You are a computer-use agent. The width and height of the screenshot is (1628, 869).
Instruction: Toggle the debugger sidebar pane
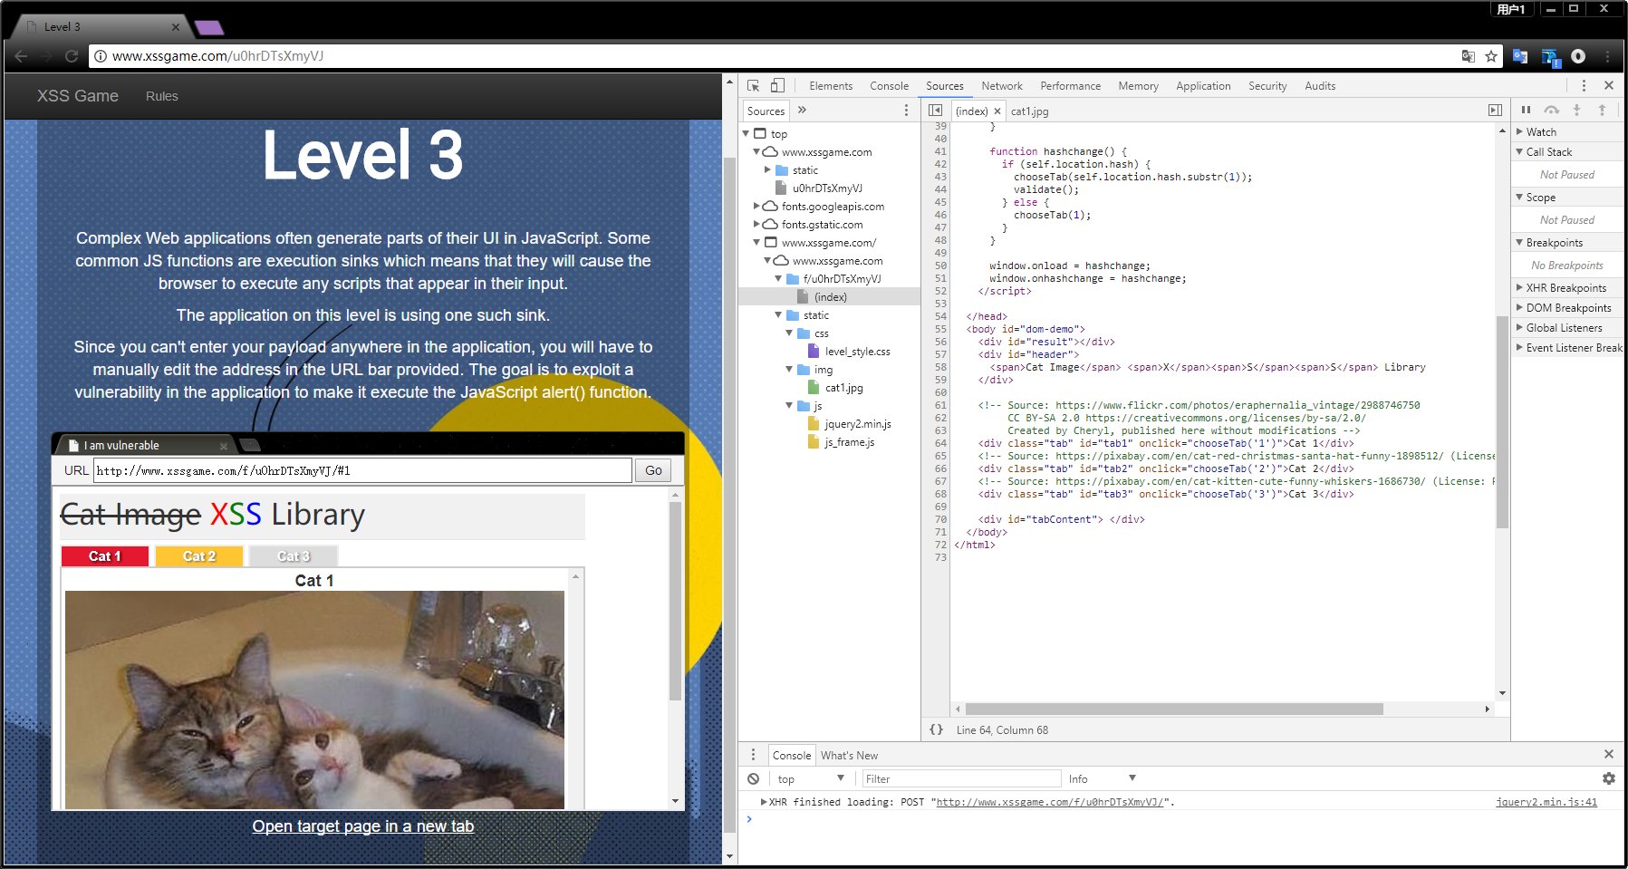1495,111
